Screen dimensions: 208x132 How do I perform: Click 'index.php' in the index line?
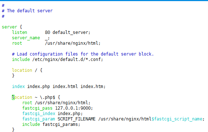[x=38, y=87]
